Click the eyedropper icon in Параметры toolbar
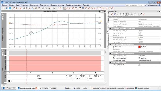The height and width of the screenshot is (91, 161). [x=141, y=14]
